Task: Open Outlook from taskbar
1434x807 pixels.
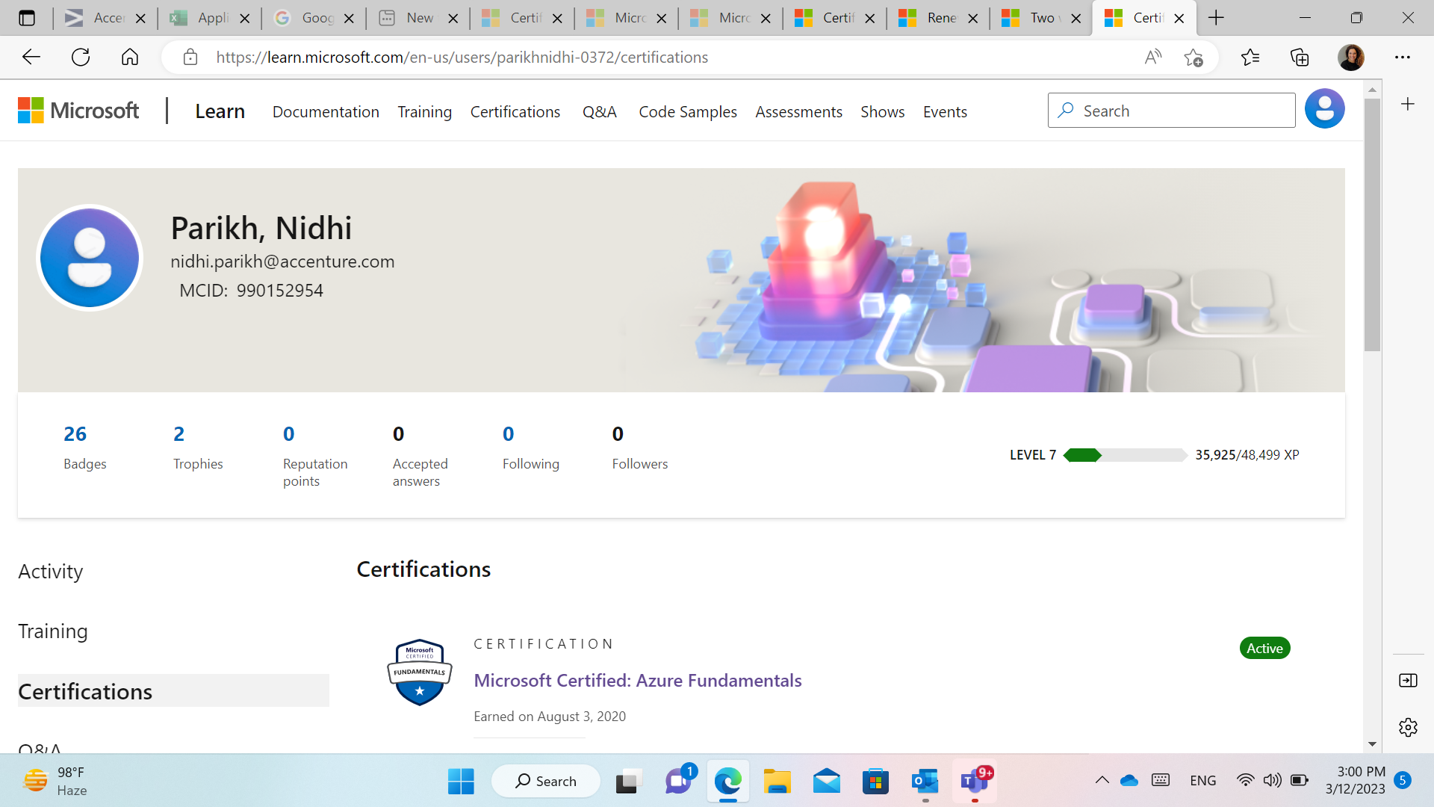Action: 925,782
